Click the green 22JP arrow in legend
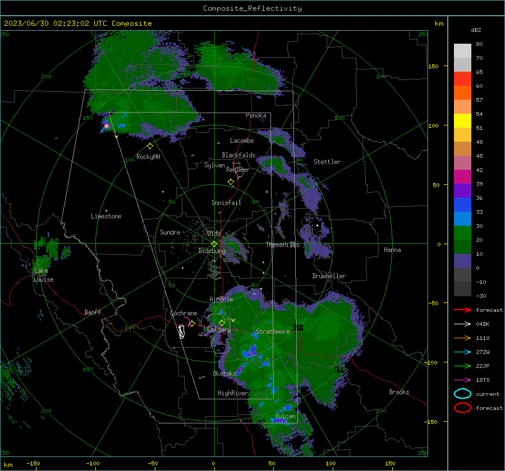Screen dimensions: 505x471 462,366
